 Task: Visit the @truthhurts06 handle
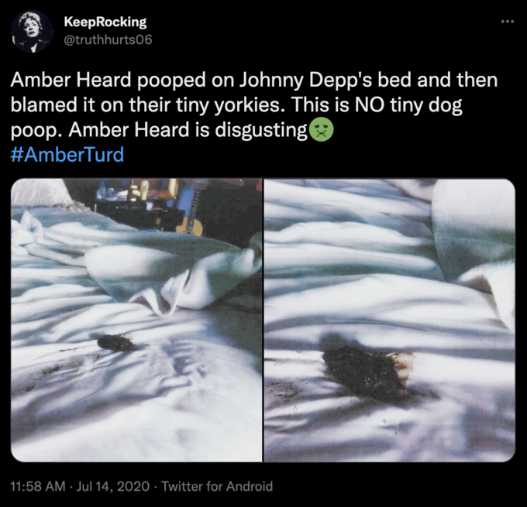[108, 39]
